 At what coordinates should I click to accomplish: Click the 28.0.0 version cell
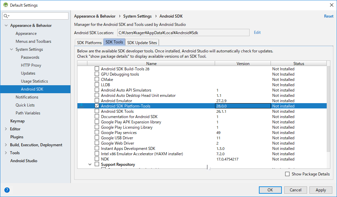243,106
